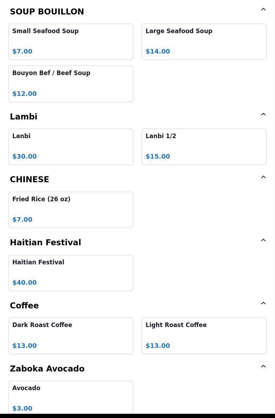Viewport: 275px width, 418px height.
Task: Collapse the SOUP BOUILLON section chevron
Action: (263, 10)
